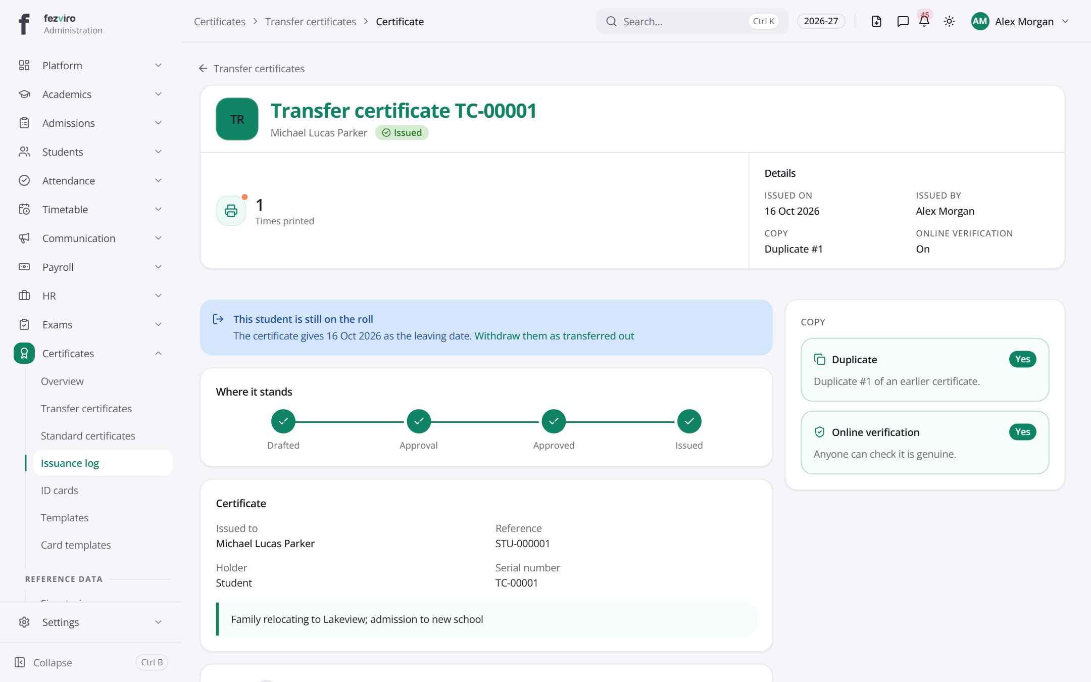The width and height of the screenshot is (1091, 682).
Task: Click the Transfer certificates breadcrumb link
Action: 311,22
